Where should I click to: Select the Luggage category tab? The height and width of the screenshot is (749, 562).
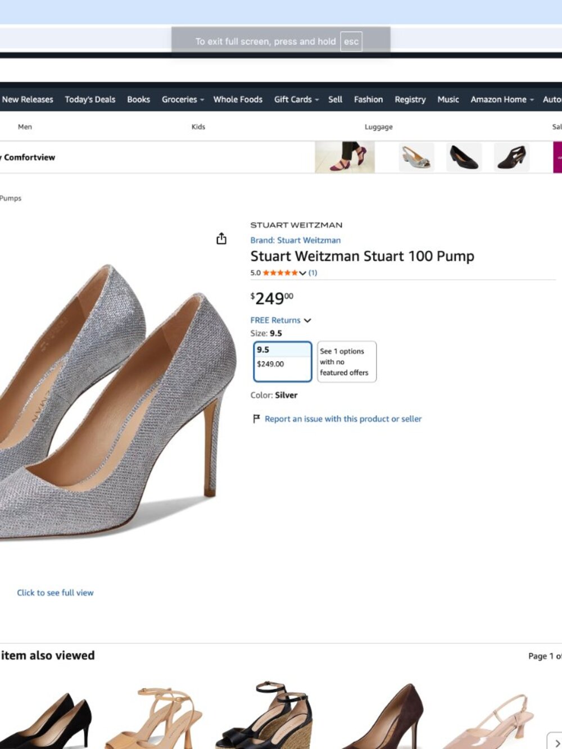(x=379, y=127)
